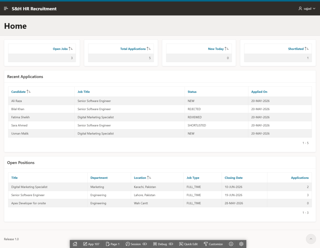Sort Open Positions by Title
Image resolution: width=320 pixels, height=248 pixels.
point(14,178)
